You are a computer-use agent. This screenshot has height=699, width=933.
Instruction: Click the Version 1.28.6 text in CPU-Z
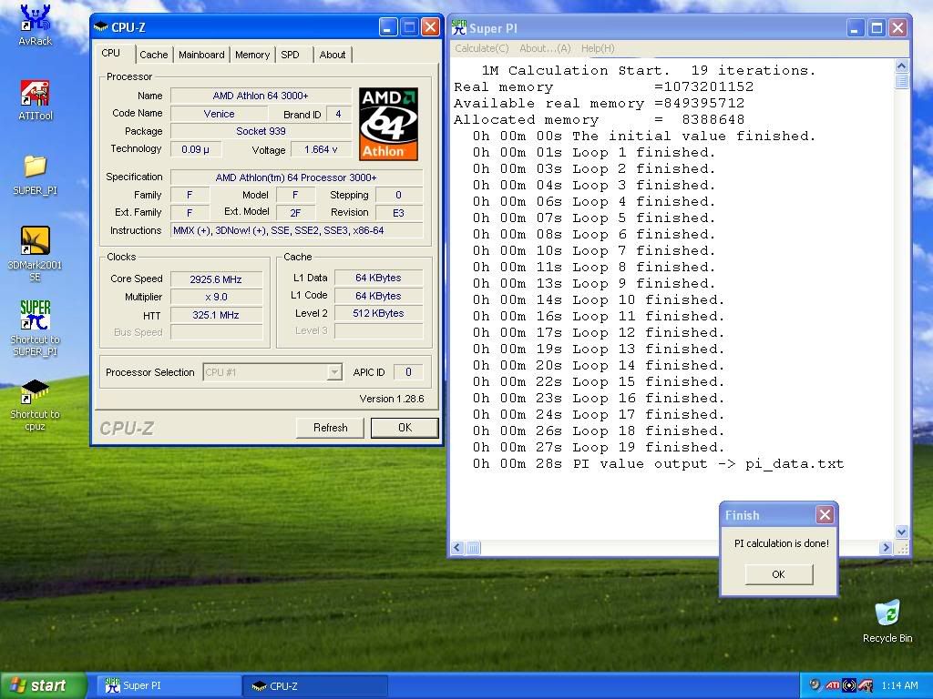click(x=392, y=399)
